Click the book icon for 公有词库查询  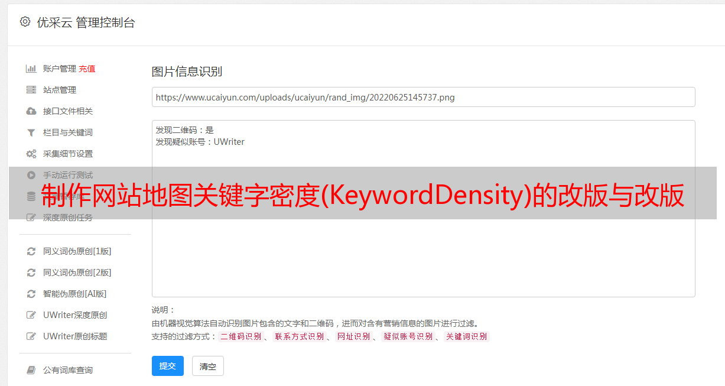[x=31, y=370]
